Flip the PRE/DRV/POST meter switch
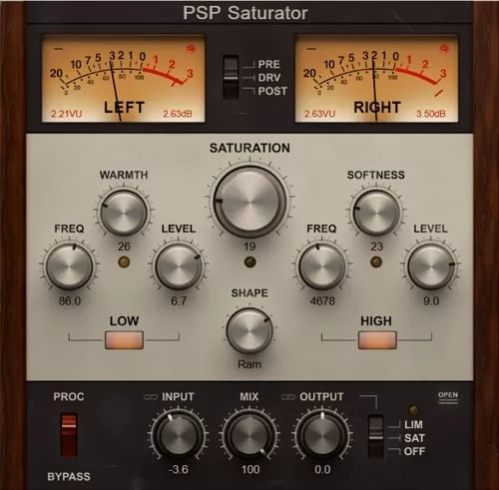This screenshot has width=499, height=490. coord(231,77)
